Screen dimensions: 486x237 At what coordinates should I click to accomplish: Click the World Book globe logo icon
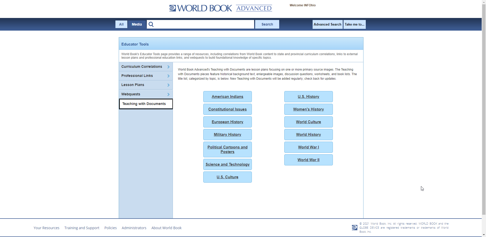click(173, 8)
